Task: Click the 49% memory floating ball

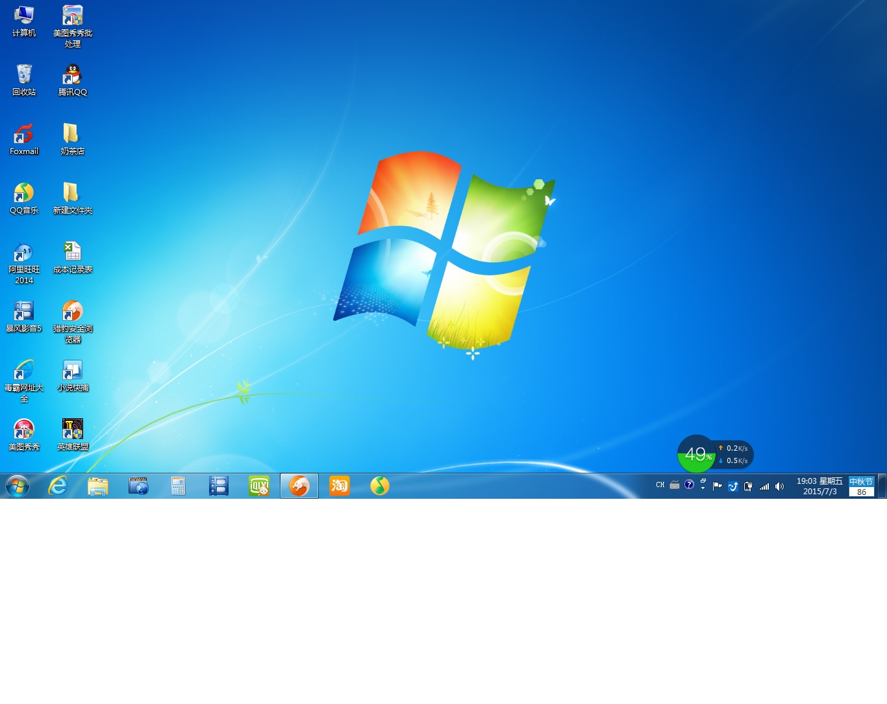Action: pos(696,453)
